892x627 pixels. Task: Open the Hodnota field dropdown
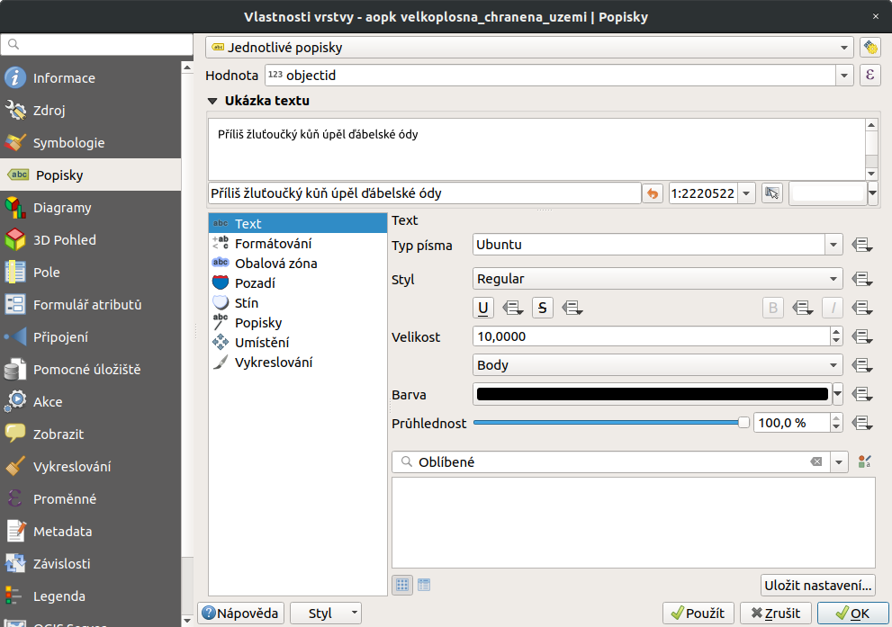pos(844,75)
